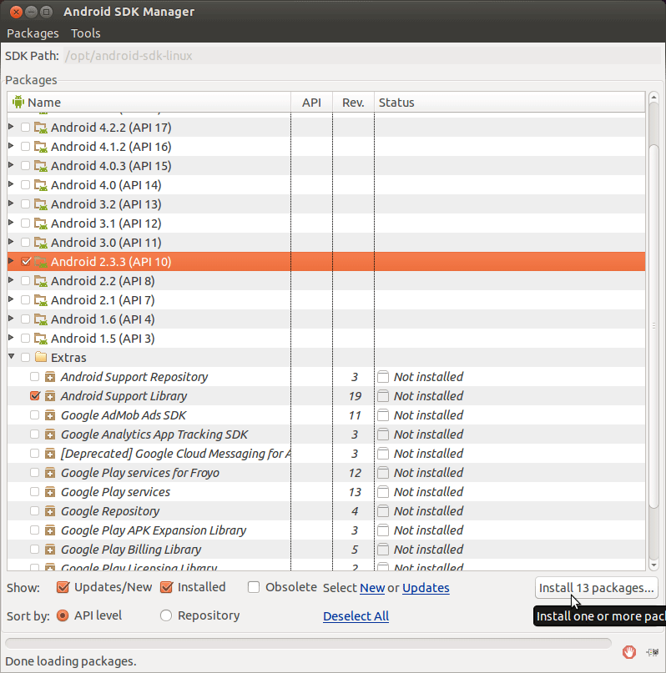Click the folder icon of Android 3.2 (API 13)

coord(41,204)
